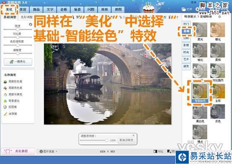Activate the 背景虚化 background blur tool
The height and width of the screenshot is (164, 232).
[x=5, y=101]
